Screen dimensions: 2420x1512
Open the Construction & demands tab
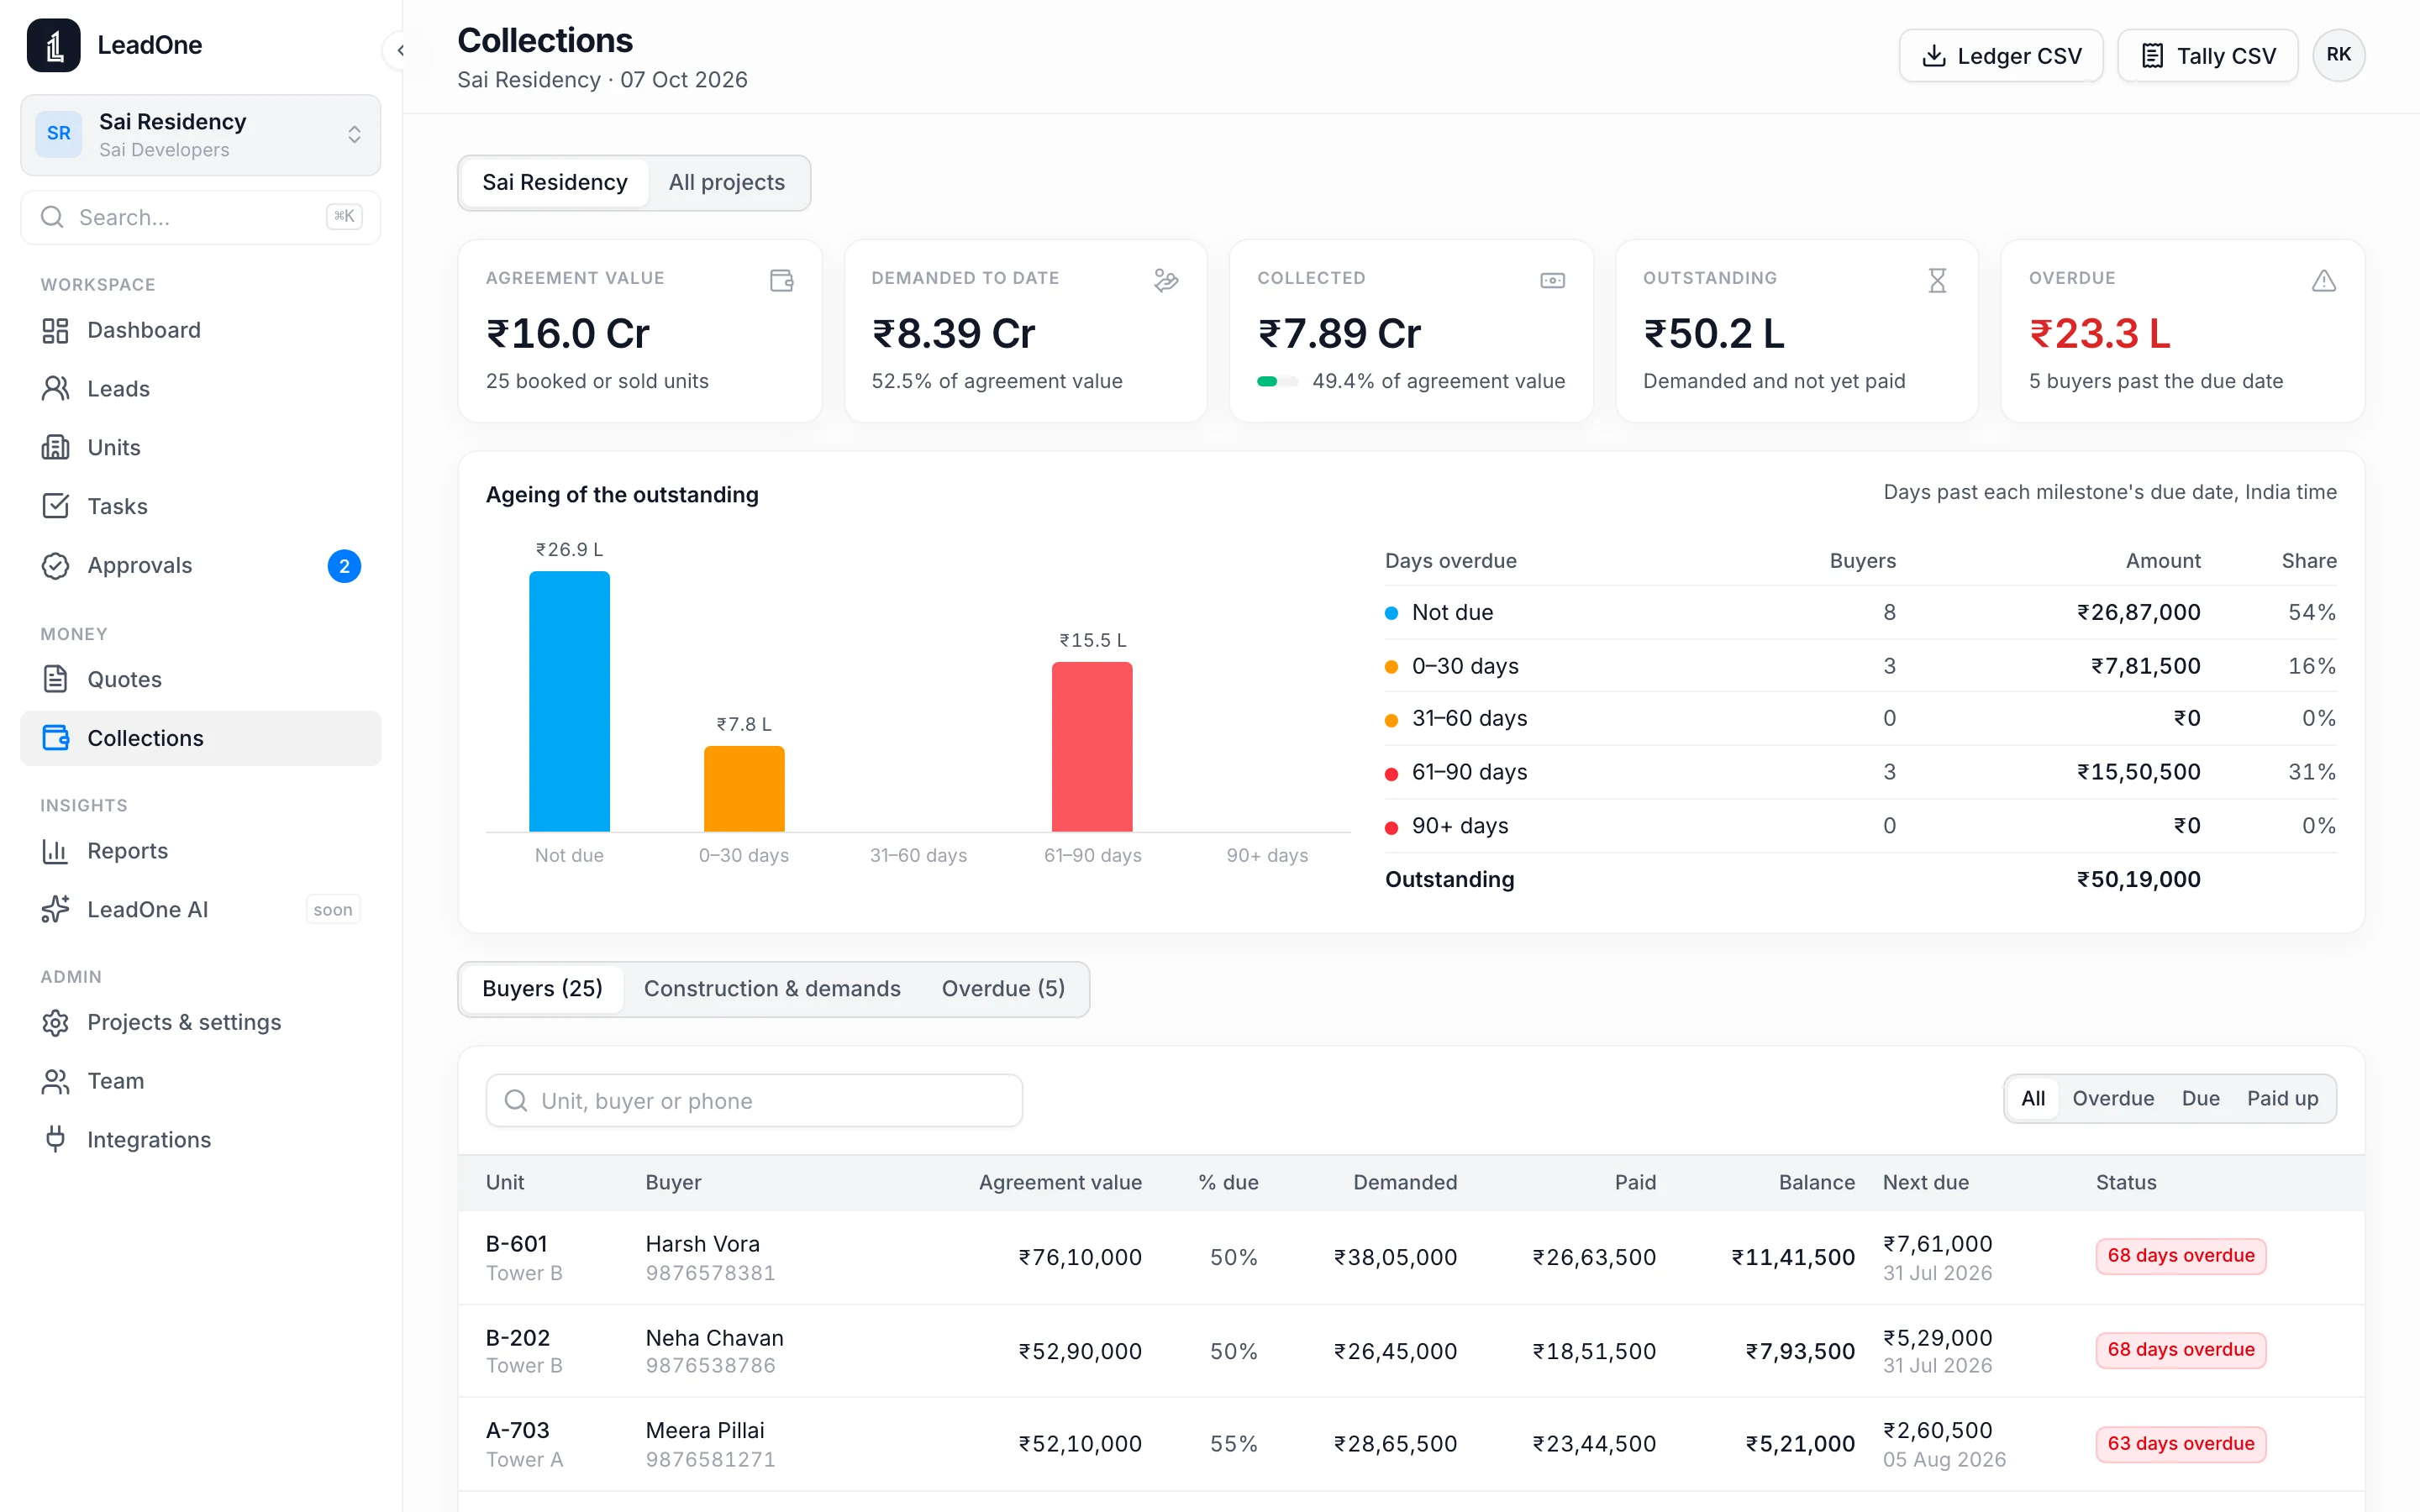coord(772,988)
